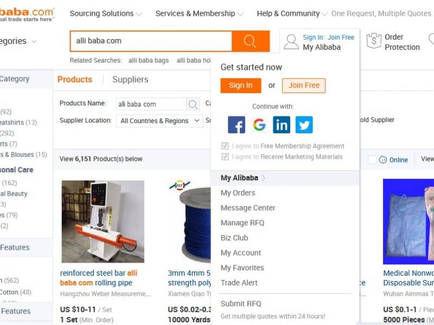
Task: Click the user profile avatar icon
Action: 291,42
